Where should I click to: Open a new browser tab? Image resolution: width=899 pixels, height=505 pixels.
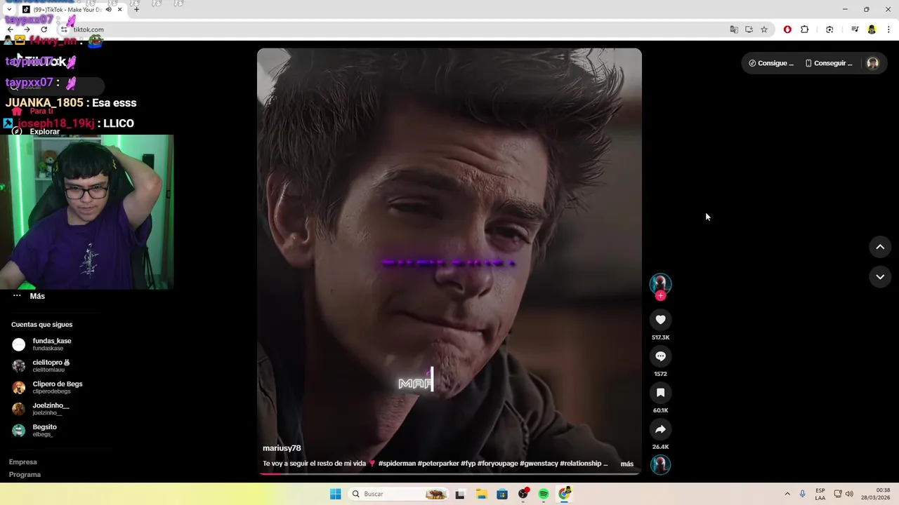(x=137, y=10)
